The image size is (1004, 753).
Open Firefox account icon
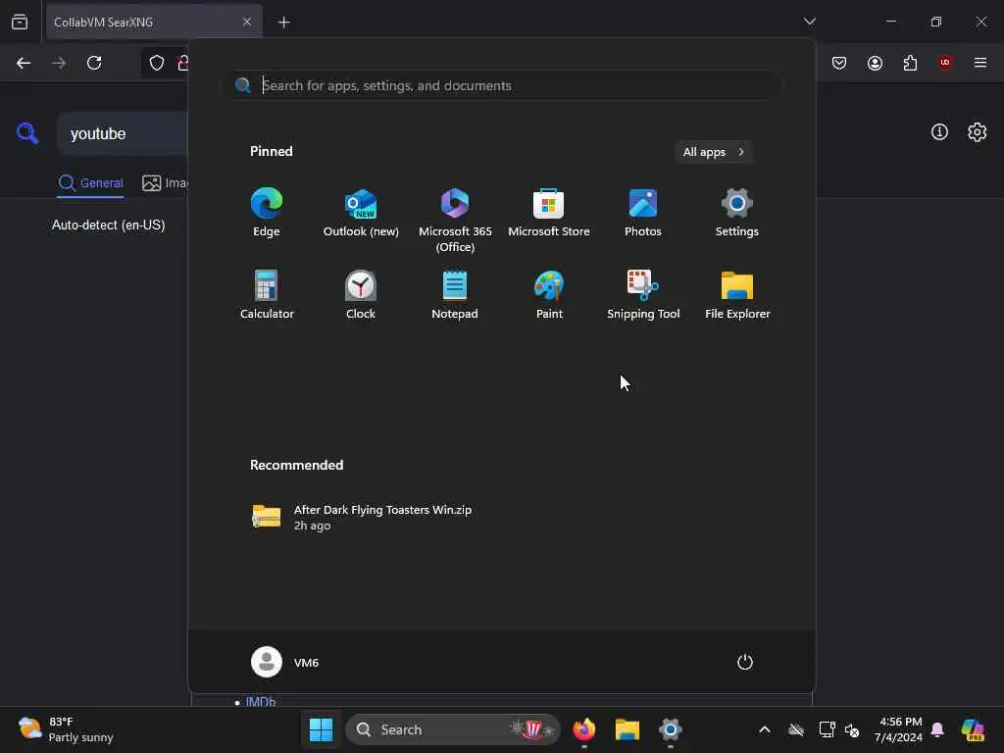coord(875,63)
